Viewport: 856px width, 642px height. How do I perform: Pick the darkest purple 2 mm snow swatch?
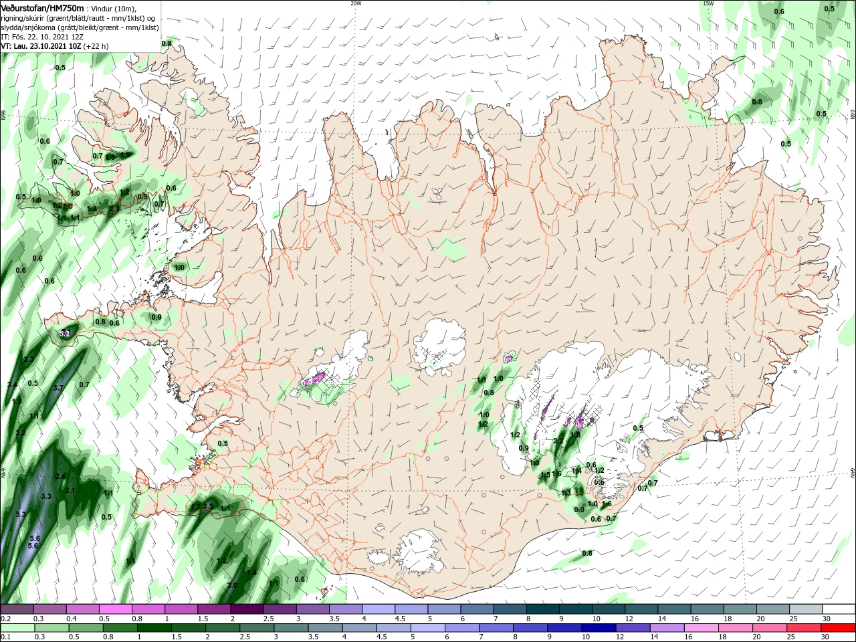coord(247,609)
